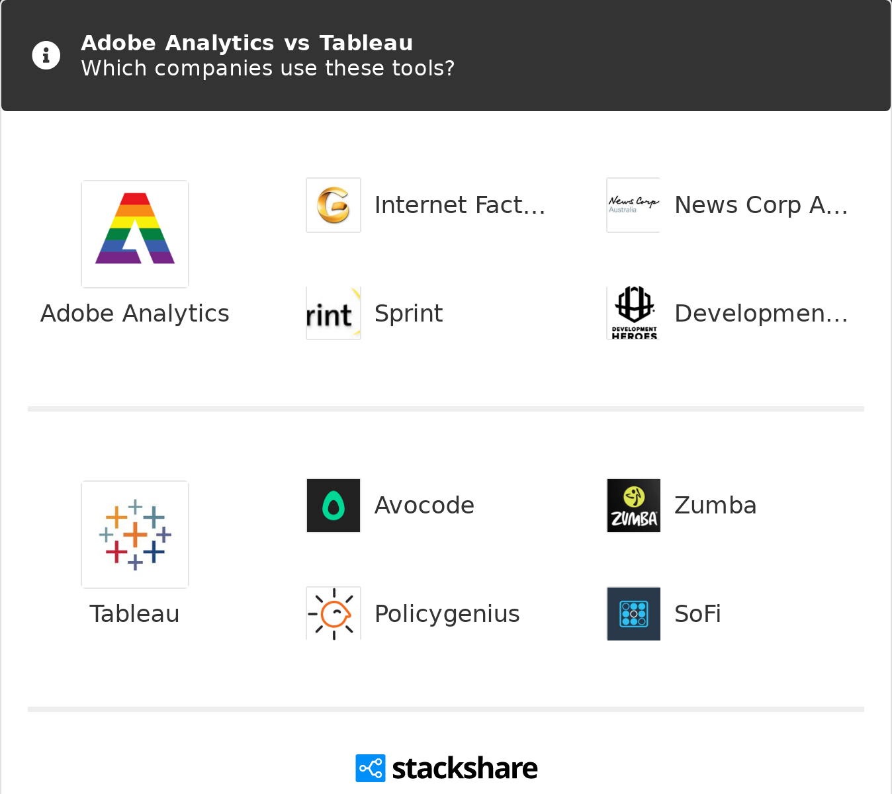Click the Development Heroes logo
Image resolution: width=892 pixels, height=794 pixels.
(633, 314)
